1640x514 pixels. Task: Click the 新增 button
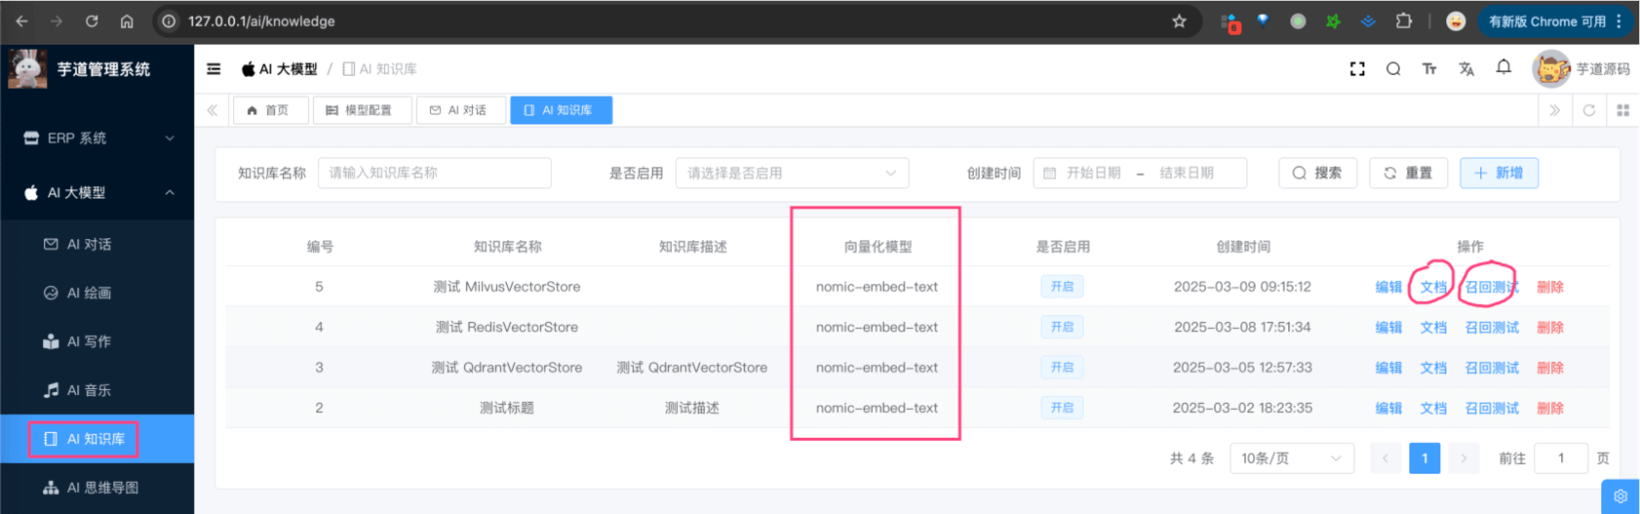click(1499, 173)
